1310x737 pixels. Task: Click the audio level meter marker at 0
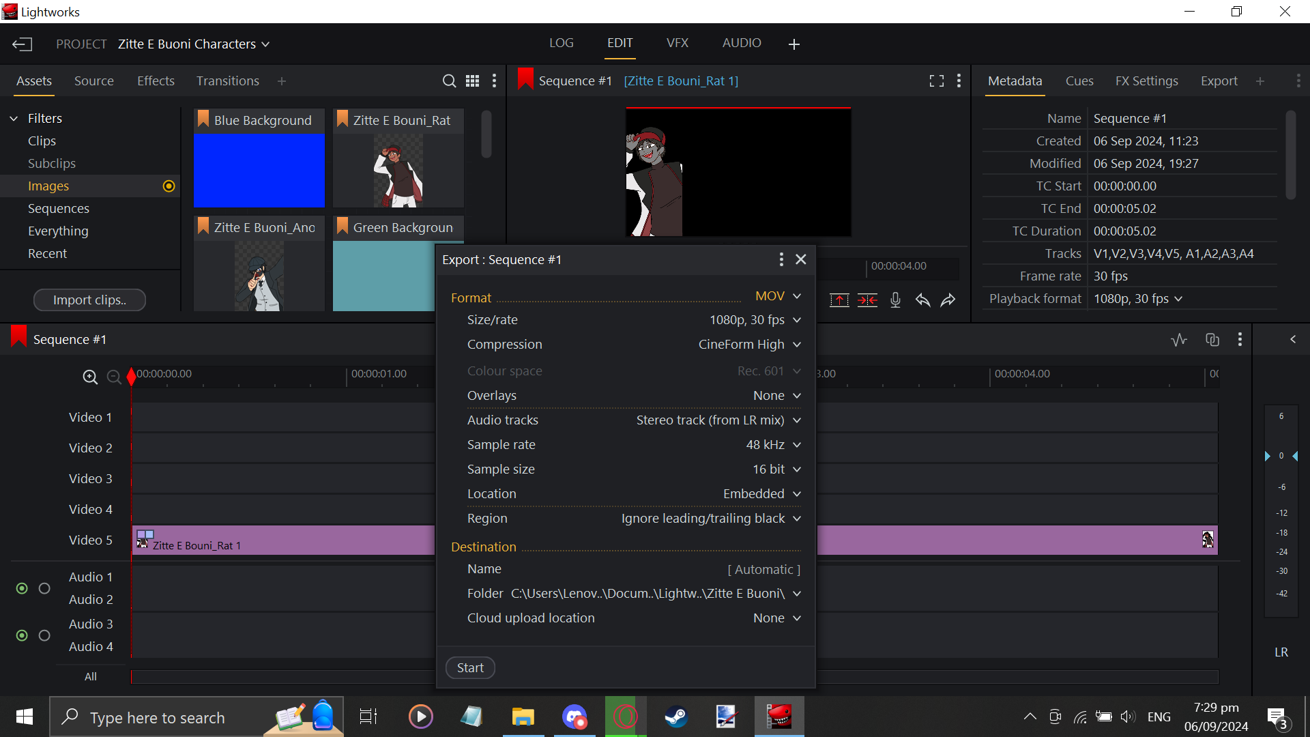[x=1281, y=456]
